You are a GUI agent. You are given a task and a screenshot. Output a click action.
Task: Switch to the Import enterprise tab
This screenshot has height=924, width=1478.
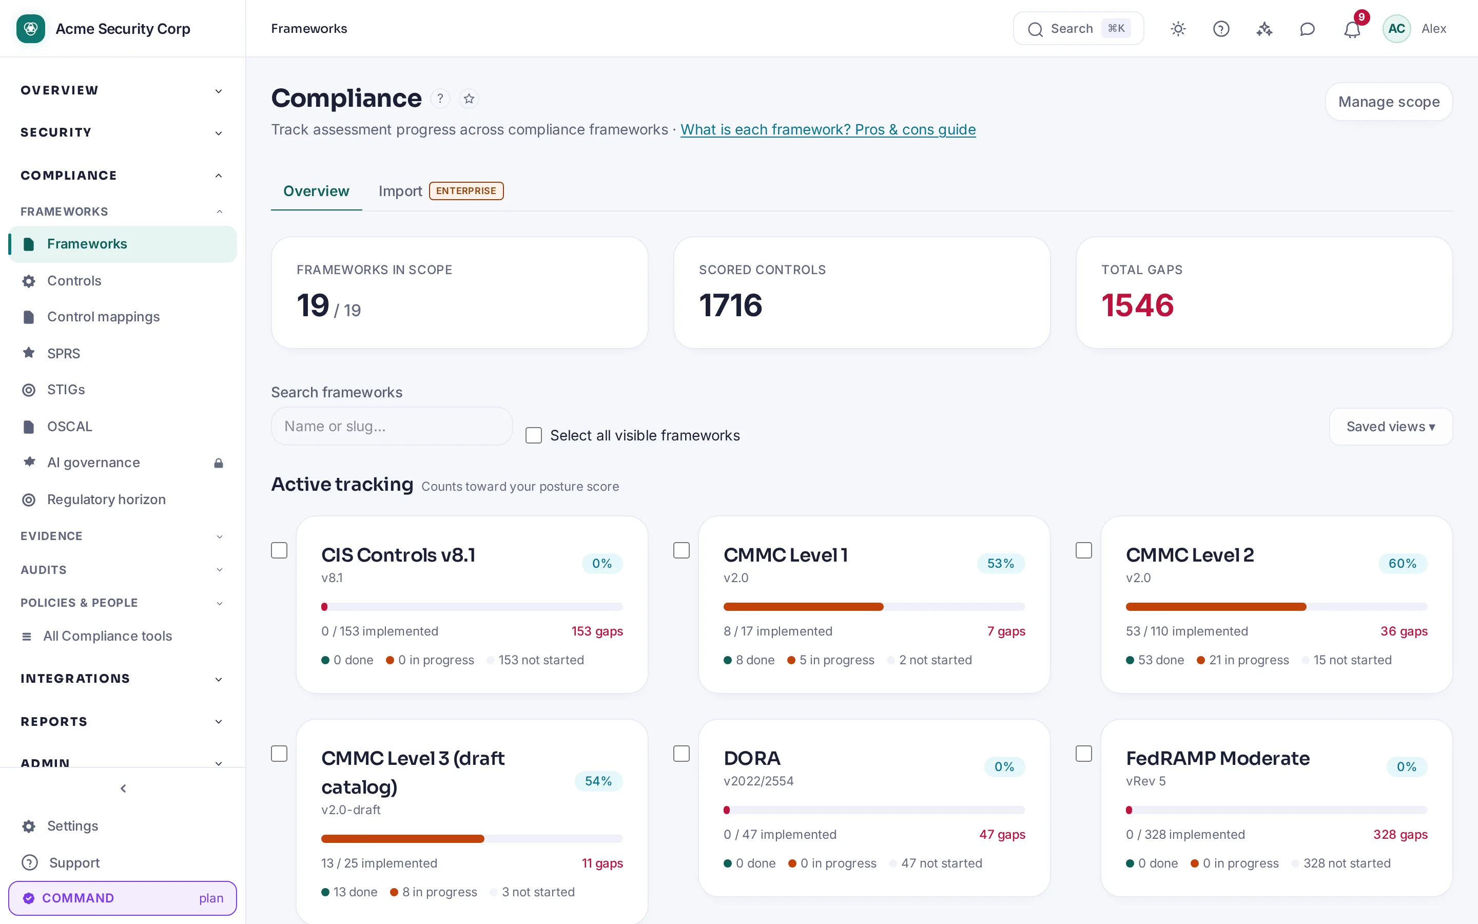click(440, 190)
